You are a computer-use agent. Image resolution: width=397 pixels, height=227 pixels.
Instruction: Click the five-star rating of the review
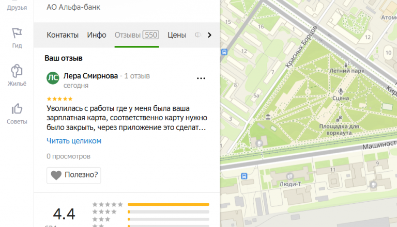[60, 99]
